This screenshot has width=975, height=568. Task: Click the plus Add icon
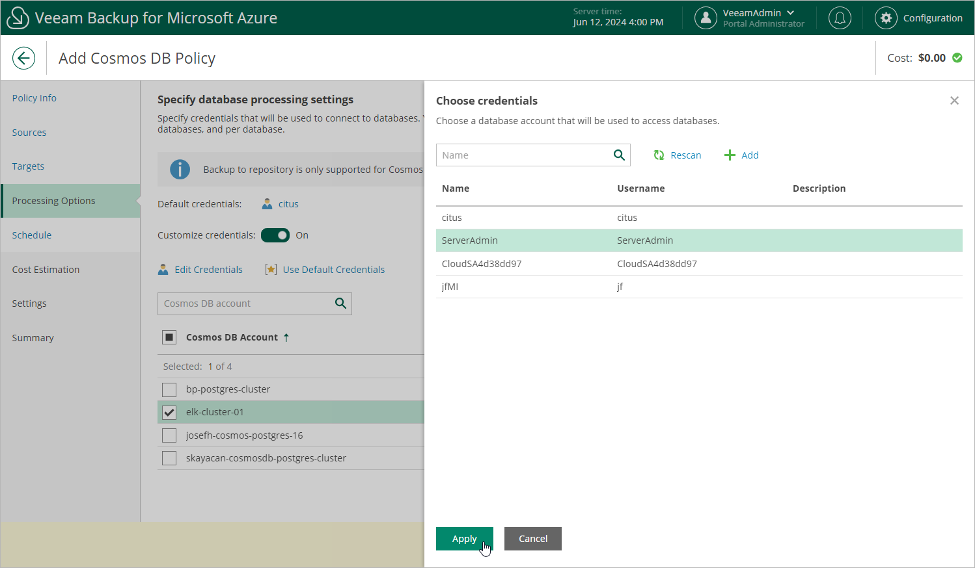click(x=730, y=155)
